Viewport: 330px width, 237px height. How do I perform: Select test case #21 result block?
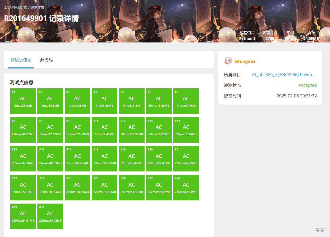tap(186, 159)
